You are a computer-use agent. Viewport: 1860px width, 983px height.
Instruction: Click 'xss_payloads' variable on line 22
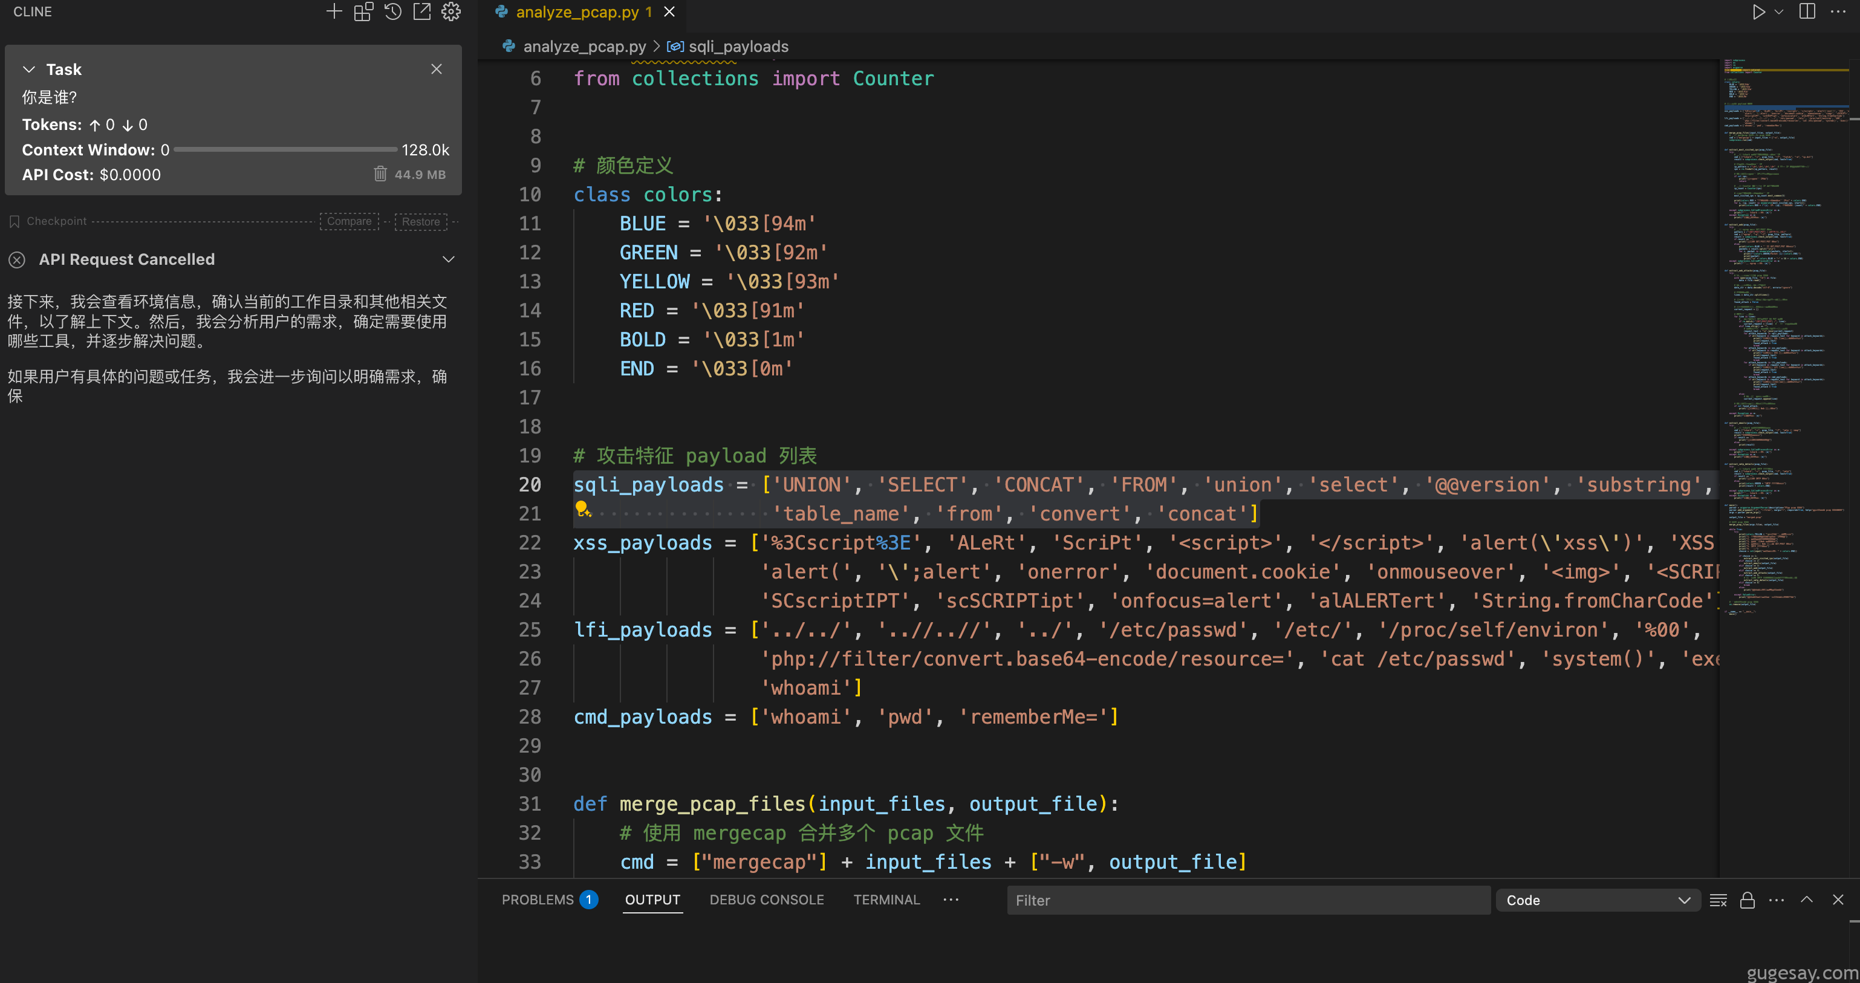pyautogui.click(x=643, y=542)
